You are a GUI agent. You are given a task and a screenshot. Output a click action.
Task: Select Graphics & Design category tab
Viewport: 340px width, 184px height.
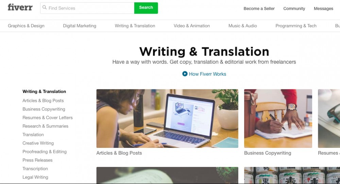[x=26, y=26]
